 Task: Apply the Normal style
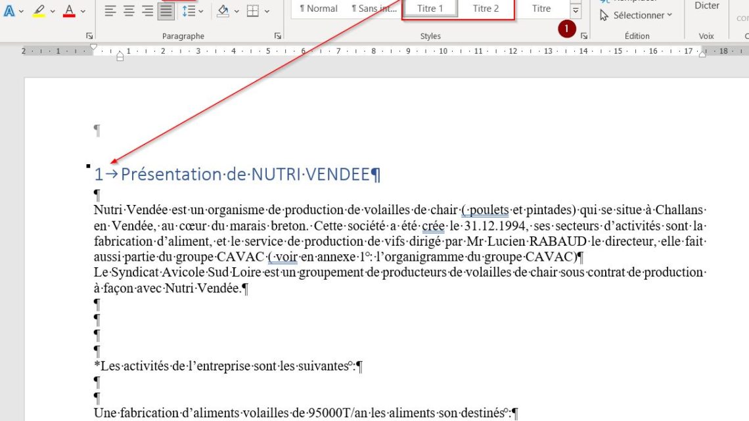coord(318,9)
